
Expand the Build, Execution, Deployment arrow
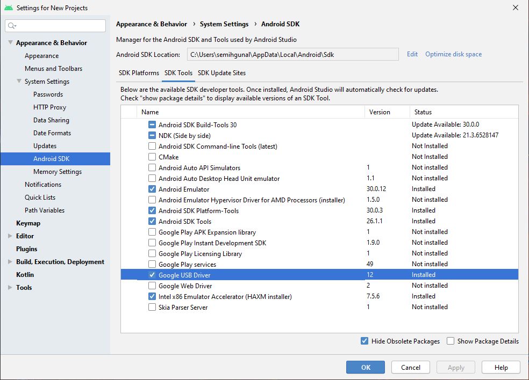pyautogui.click(x=10, y=262)
